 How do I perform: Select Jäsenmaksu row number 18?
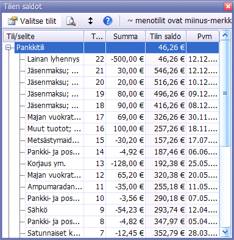coord(122,106)
